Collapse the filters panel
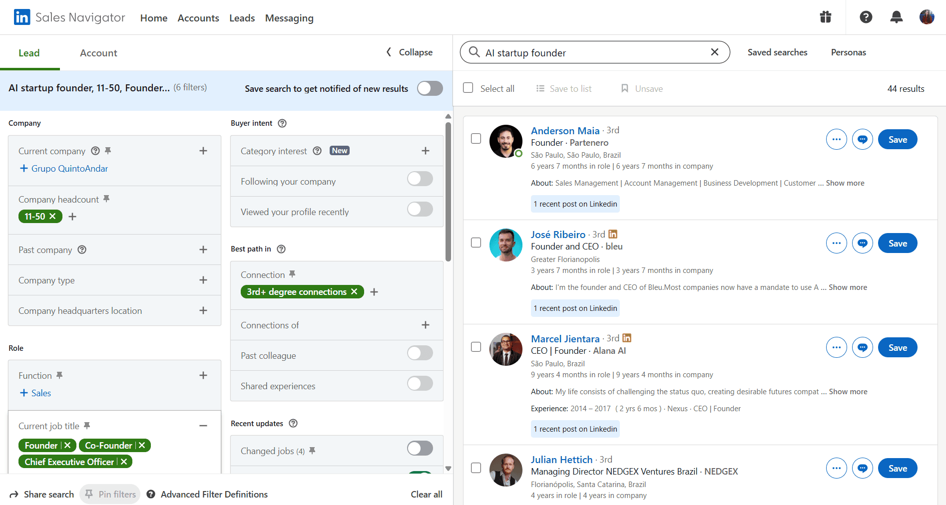Screen dimensions: 946x505 410,52
